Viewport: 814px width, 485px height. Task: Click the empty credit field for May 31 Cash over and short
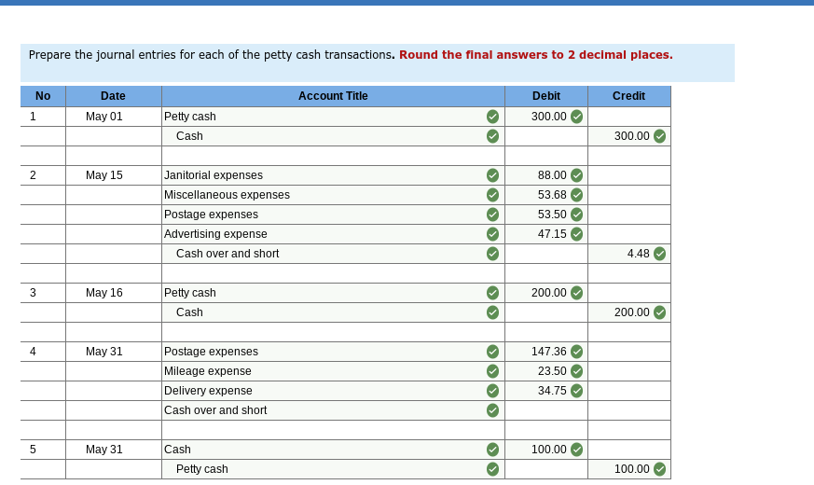629,410
